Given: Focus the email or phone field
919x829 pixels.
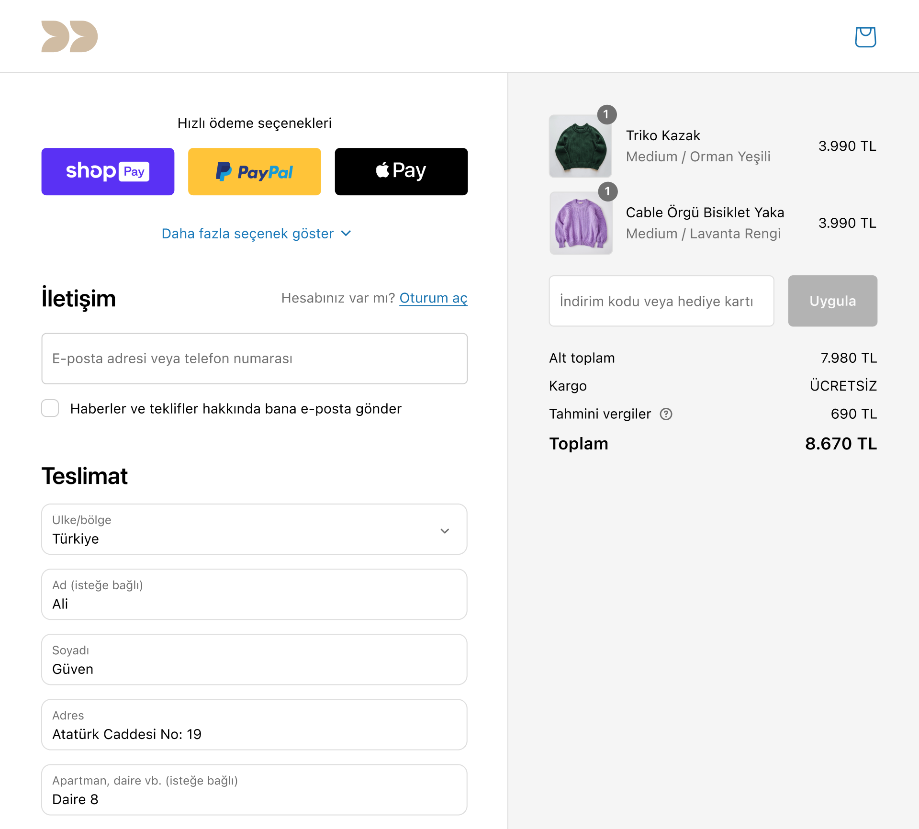Looking at the screenshot, I should 254,358.
